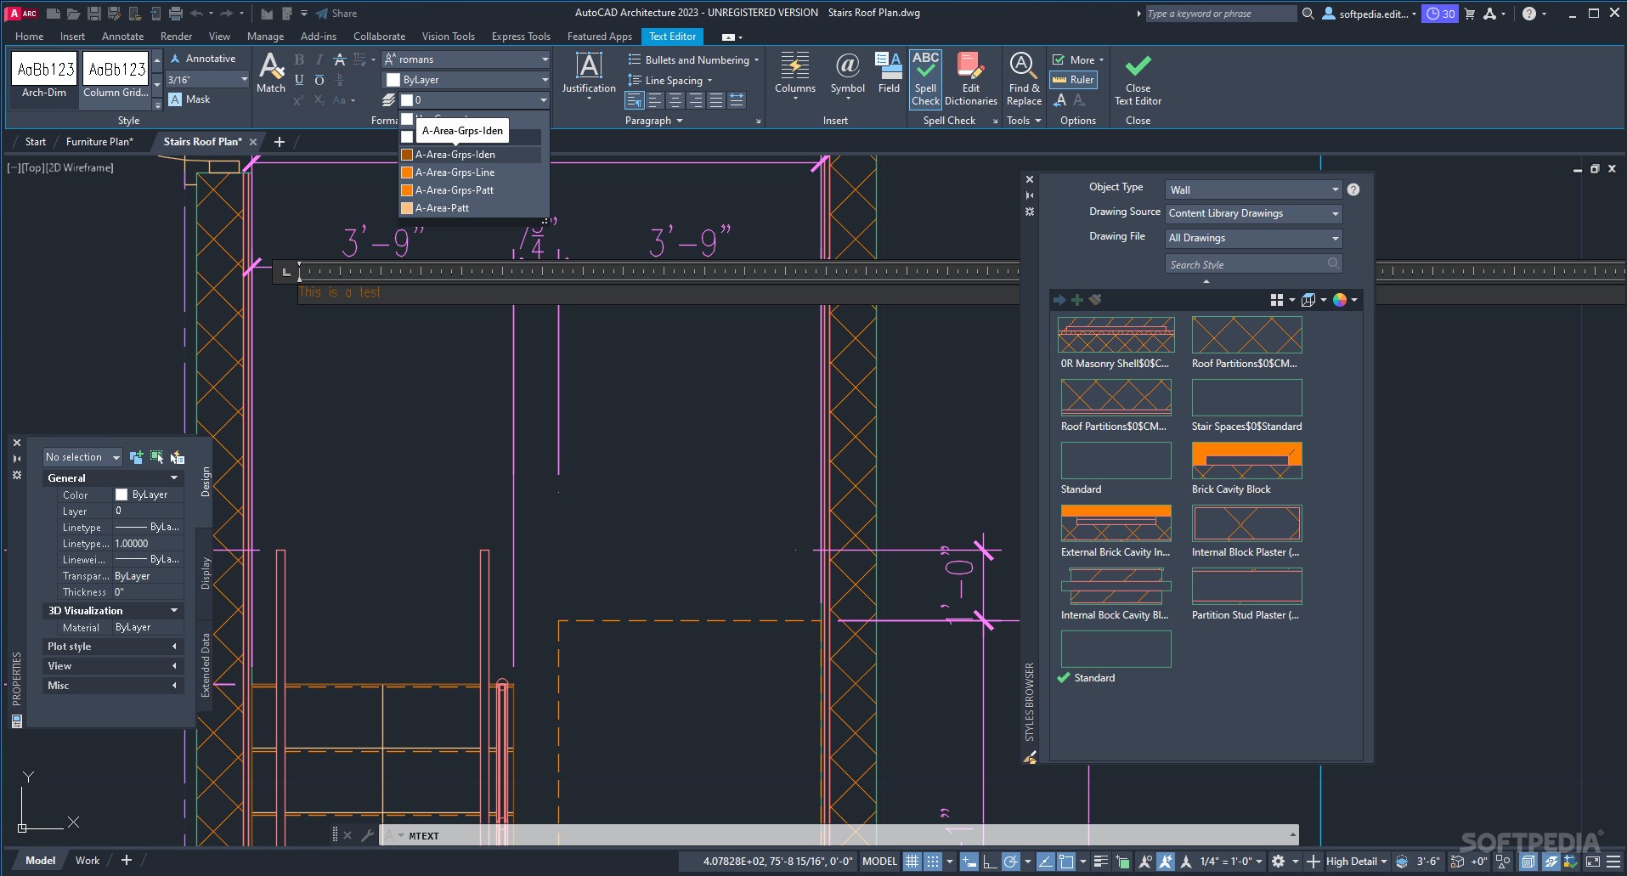This screenshot has width=1627, height=876.
Task: Select A-Area-Grps-Line from layer list
Action: pos(471,172)
